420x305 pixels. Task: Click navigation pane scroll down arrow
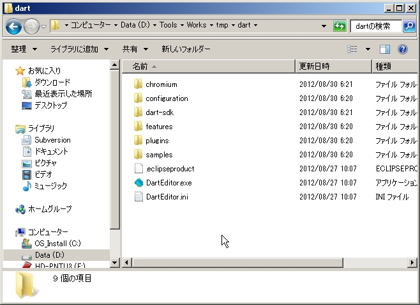[115, 263]
